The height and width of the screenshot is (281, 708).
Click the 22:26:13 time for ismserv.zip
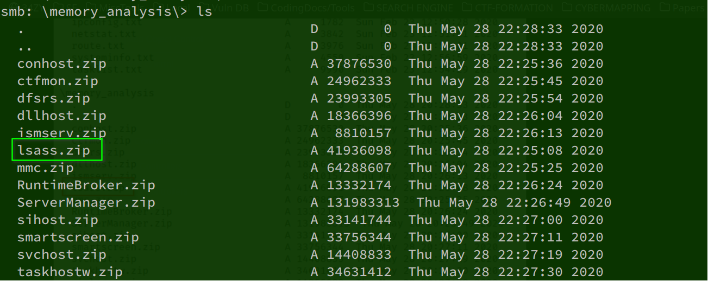pos(530,133)
